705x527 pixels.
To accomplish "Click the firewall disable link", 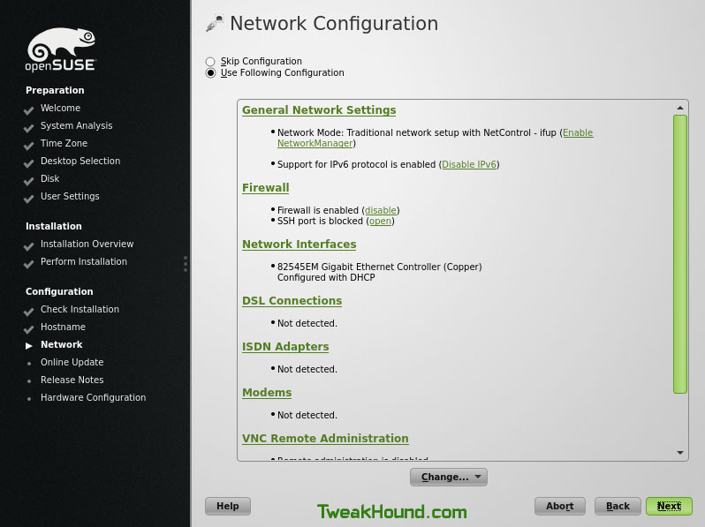I will coord(381,210).
